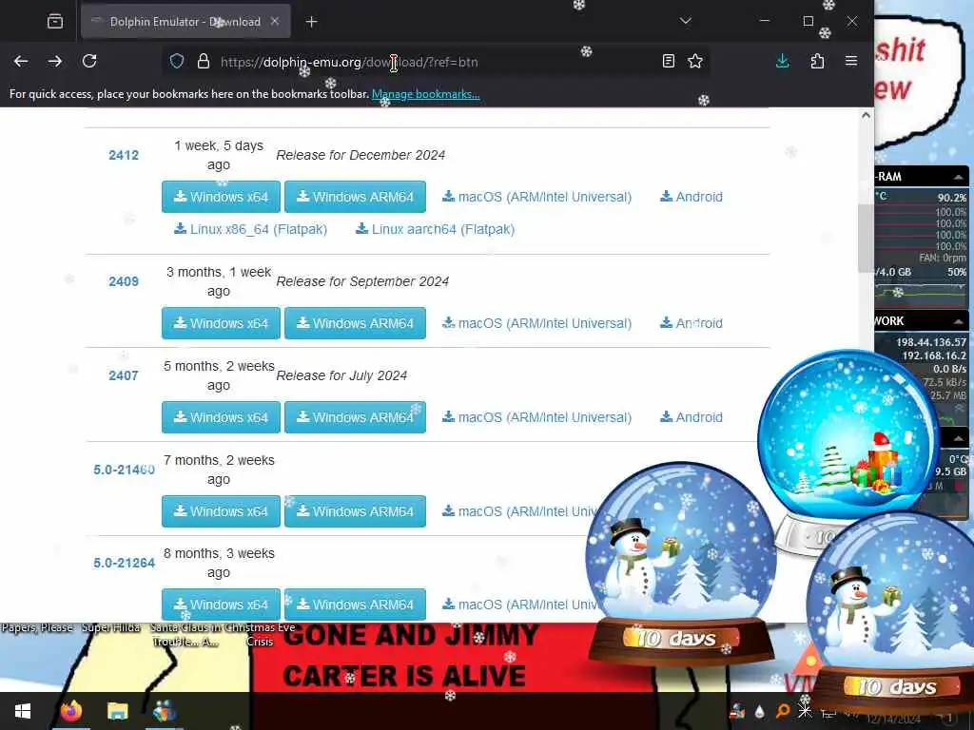Image resolution: width=974 pixels, height=730 pixels.
Task: Open the Firefox downloads panel
Action: tap(783, 61)
